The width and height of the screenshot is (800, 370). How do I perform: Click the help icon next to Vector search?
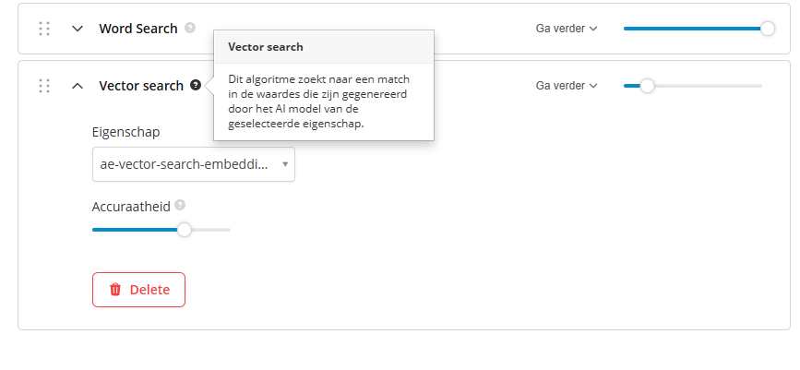[196, 85]
